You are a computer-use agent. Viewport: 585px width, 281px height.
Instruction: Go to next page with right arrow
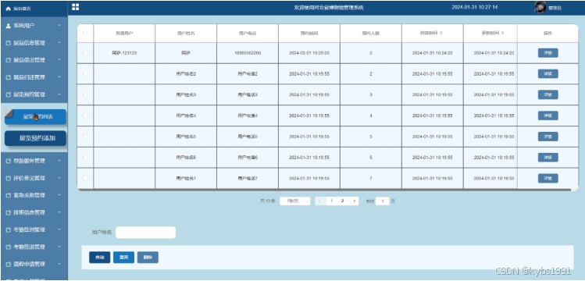coord(354,201)
